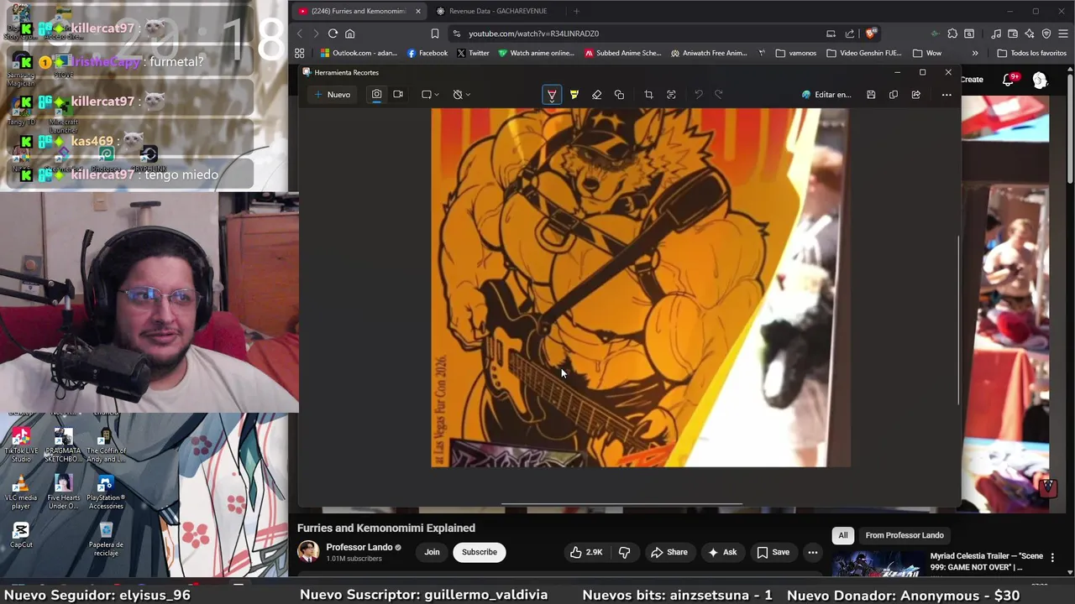
Task: Open delay timer dropdown in Snipping Tool
Action: tap(461, 95)
